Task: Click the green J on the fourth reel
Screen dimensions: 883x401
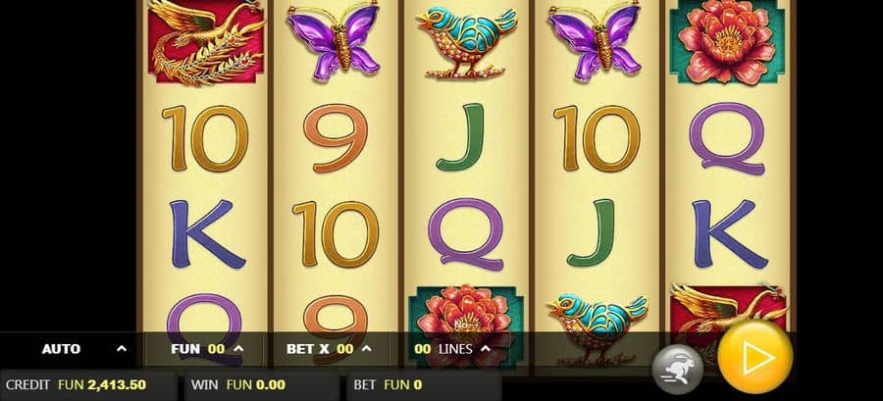Action: (x=591, y=232)
